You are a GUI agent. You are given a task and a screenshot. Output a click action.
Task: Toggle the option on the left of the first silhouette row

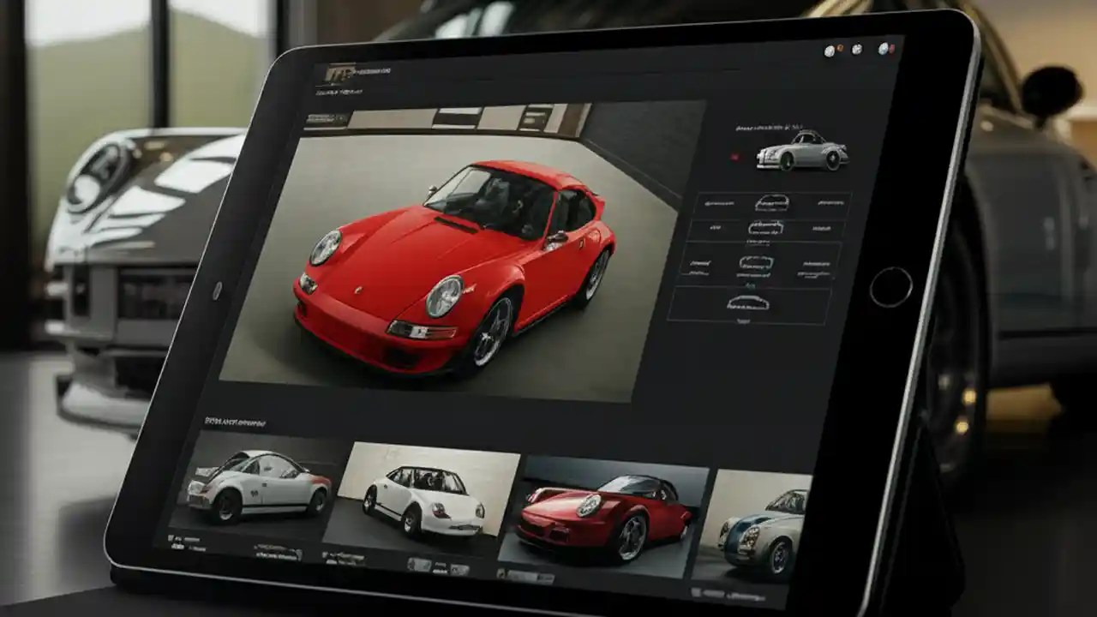coord(716,205)
